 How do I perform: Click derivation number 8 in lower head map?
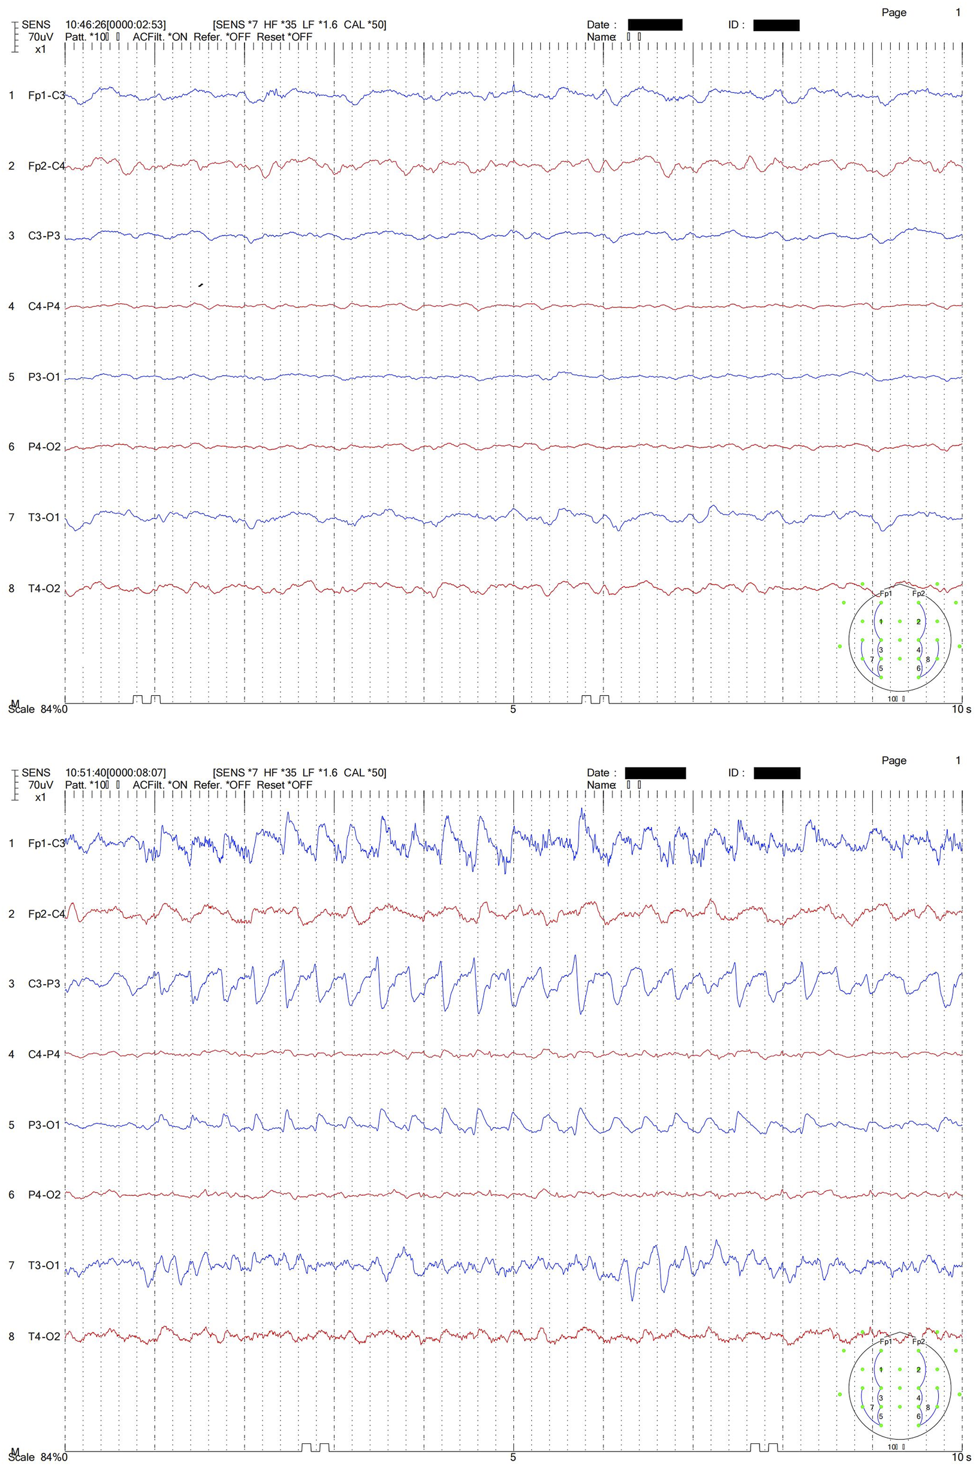(927, 1407)
